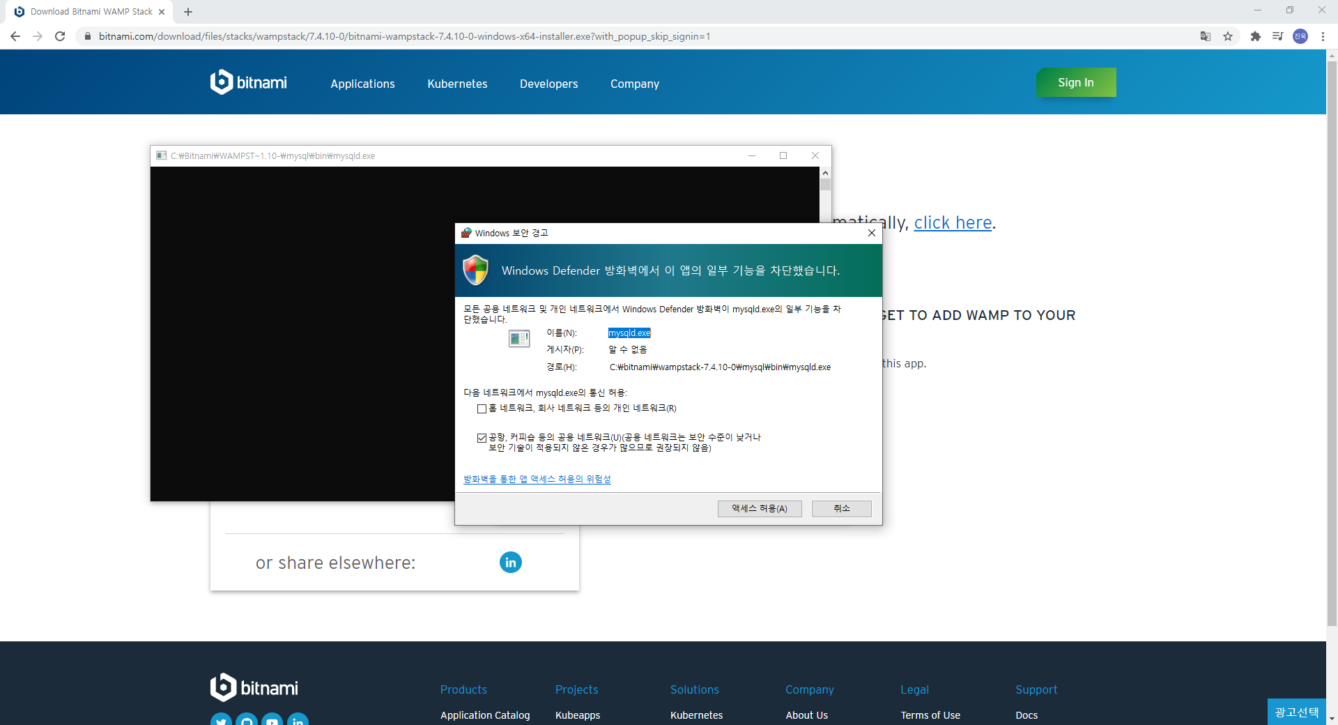
Task: Click the LinkedIn icon in the footer
Action: 298,719
